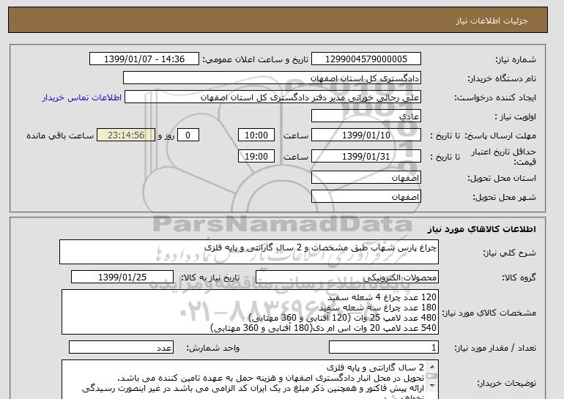Screen dimensions: 564x399
Task: Click the label گروه کالا
Action: [519, 277]
